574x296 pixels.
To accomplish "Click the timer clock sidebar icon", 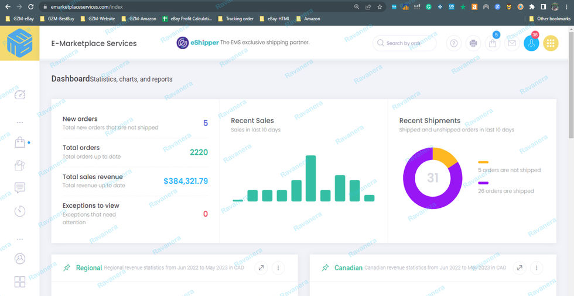I will 20,211.
